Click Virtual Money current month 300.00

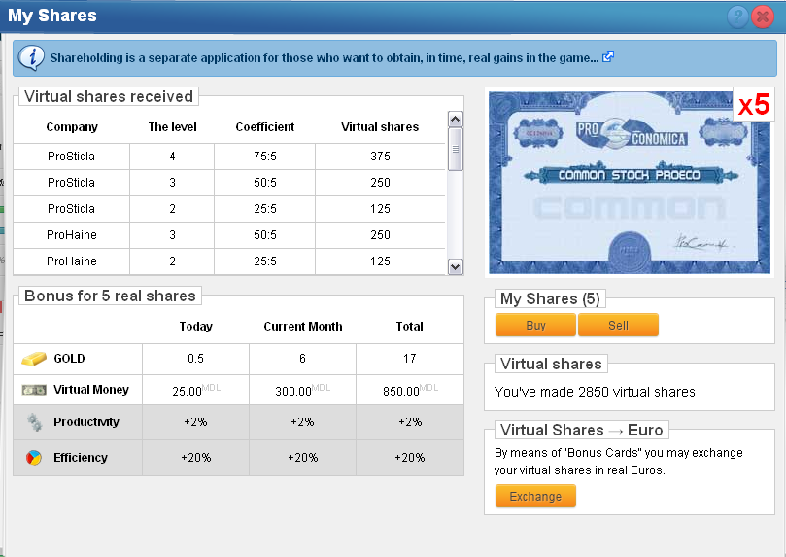pyautogui.click(x=293, y=391)
